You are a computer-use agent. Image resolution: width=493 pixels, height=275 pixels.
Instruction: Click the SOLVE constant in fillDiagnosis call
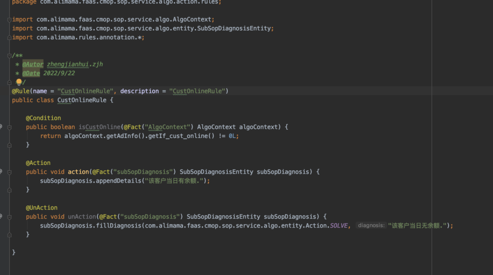tap(340, 225)
